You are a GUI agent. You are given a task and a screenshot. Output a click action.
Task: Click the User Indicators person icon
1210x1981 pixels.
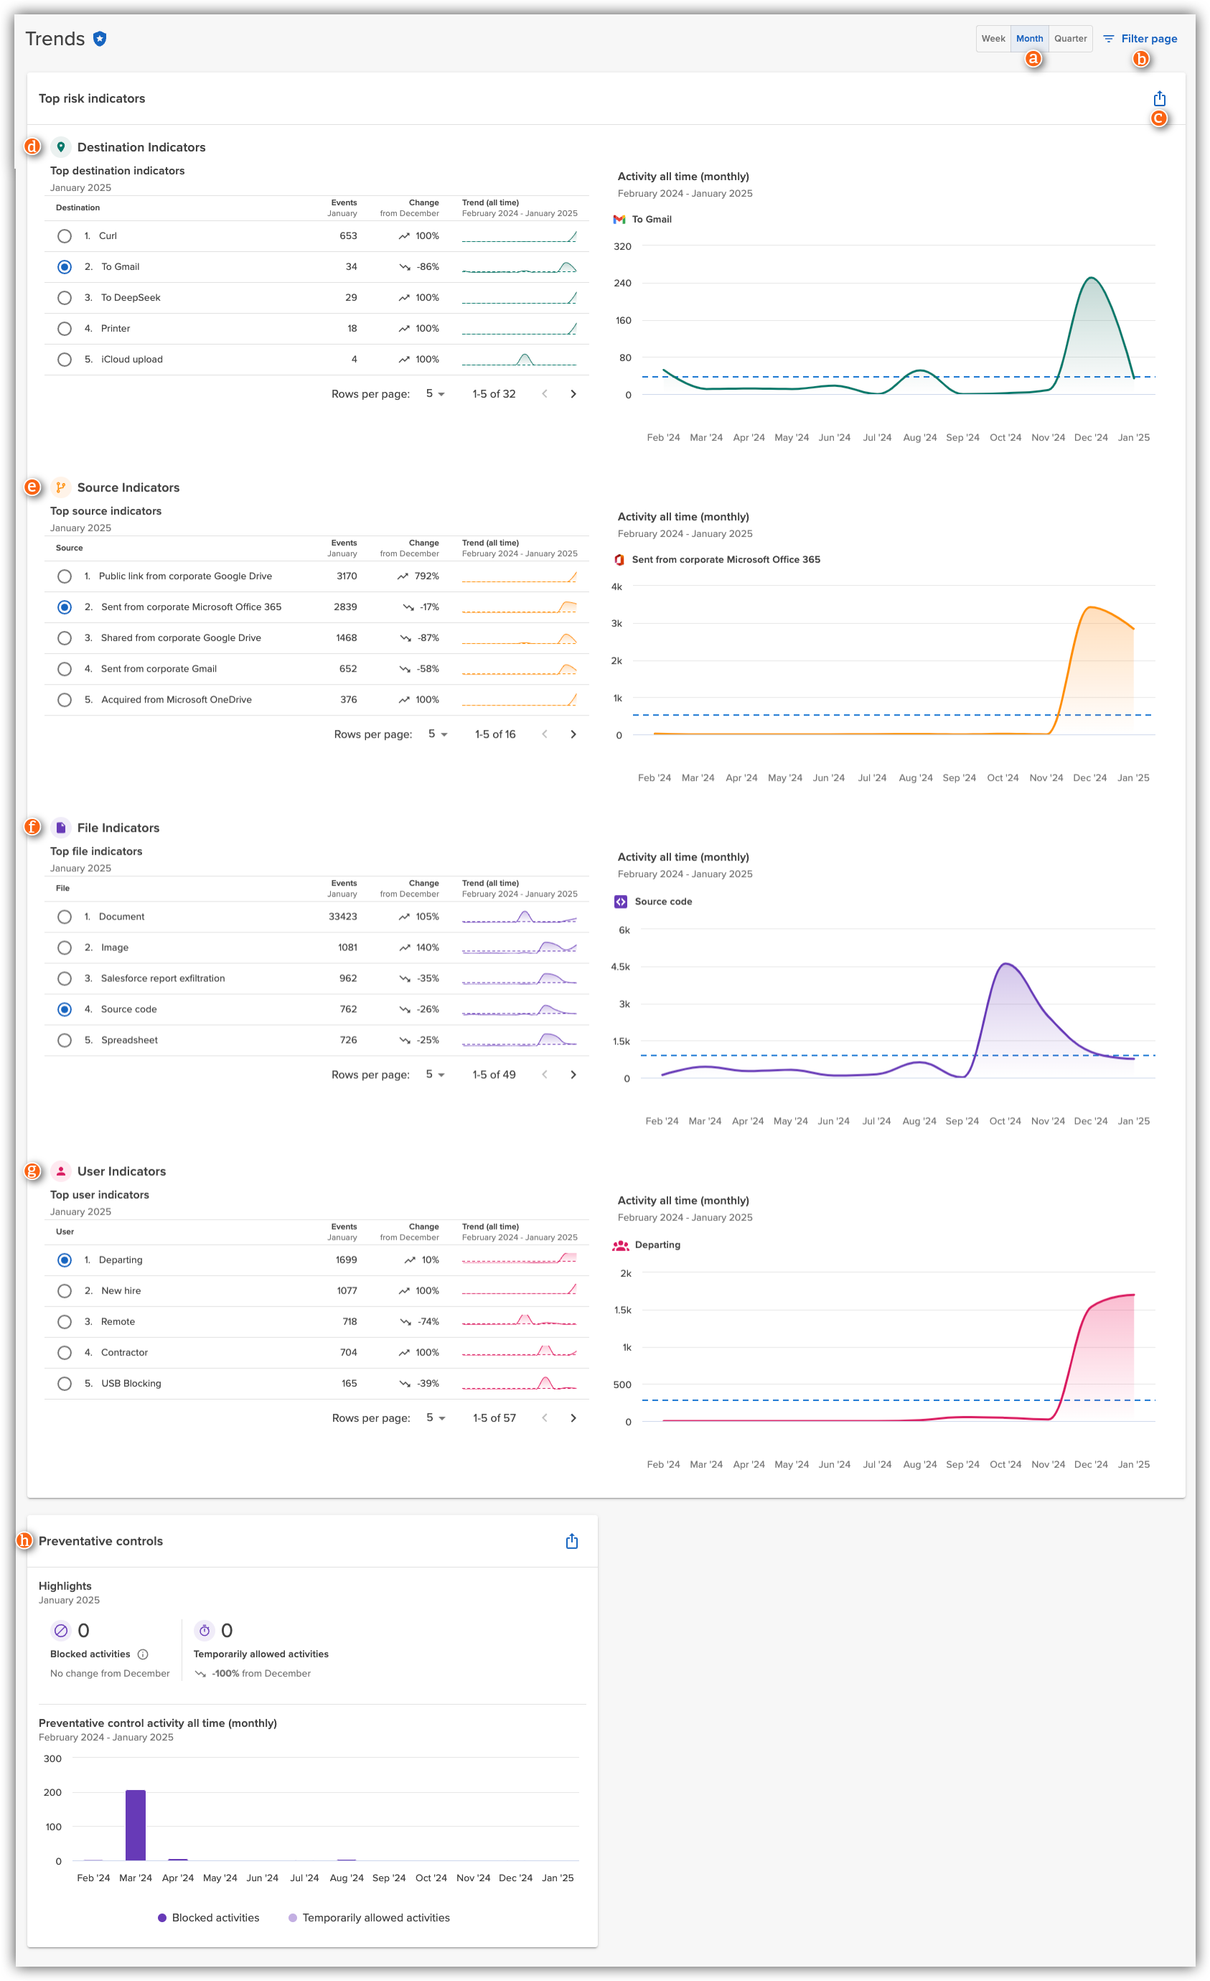pos(62,1171)
